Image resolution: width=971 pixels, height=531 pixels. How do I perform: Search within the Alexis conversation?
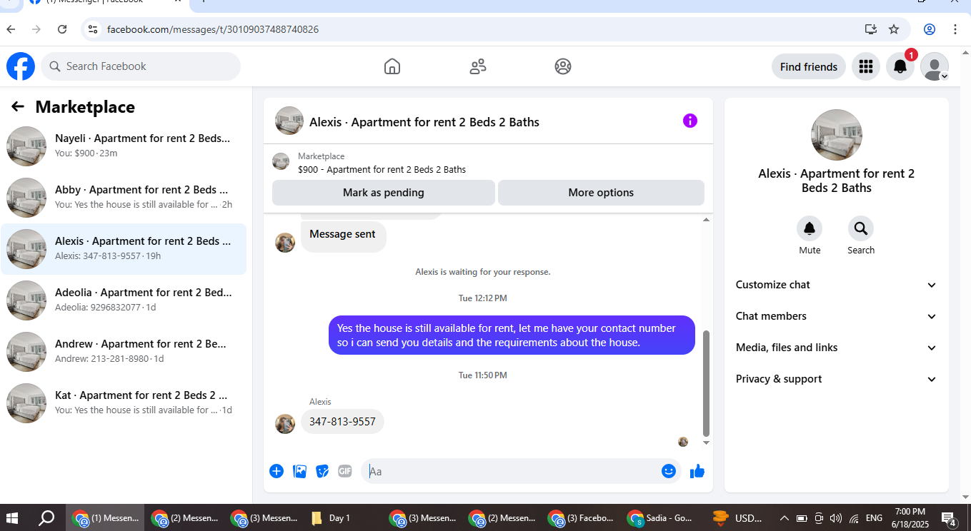click(861, 228)
